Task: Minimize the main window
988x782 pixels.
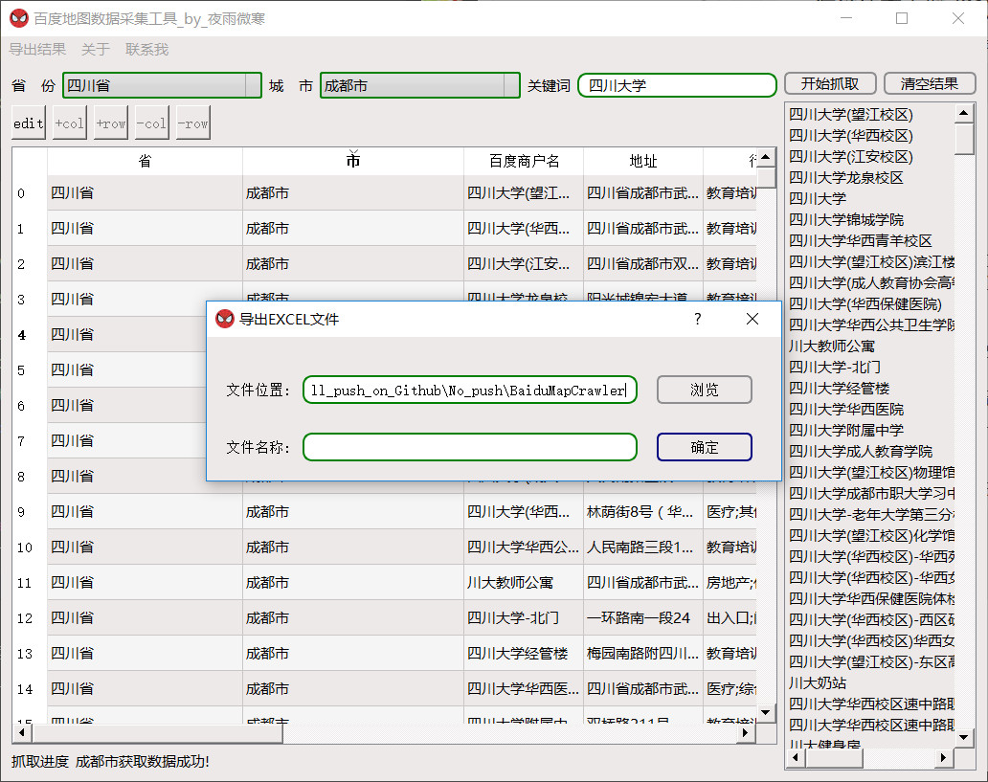Action: click(x=846, y=18)
